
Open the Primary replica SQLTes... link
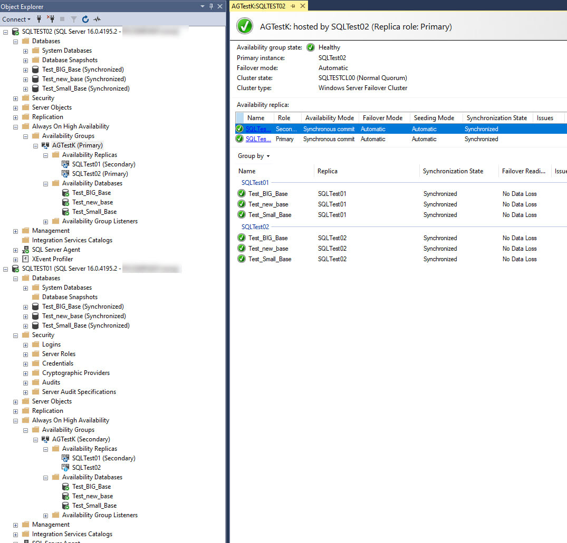(258, 139)
